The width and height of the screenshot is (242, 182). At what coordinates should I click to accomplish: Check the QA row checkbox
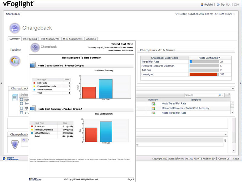tap(21, 108)
